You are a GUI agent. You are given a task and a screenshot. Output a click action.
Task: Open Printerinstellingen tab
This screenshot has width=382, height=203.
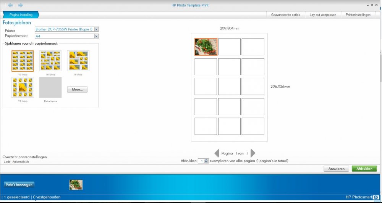pyautogui.click(x=358, y=14)
